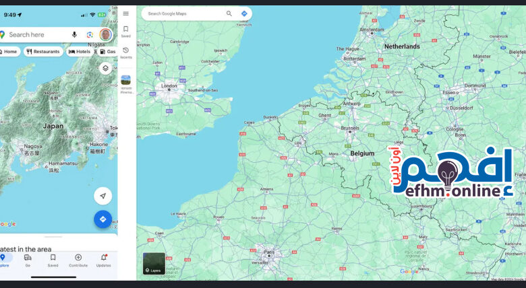
Task: Click the Düsseldorf label on the map
Action: click(x=461, y=108)
